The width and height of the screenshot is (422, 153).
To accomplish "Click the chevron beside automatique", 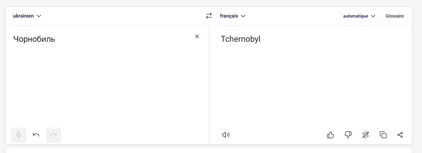I will tap(373, 16).
